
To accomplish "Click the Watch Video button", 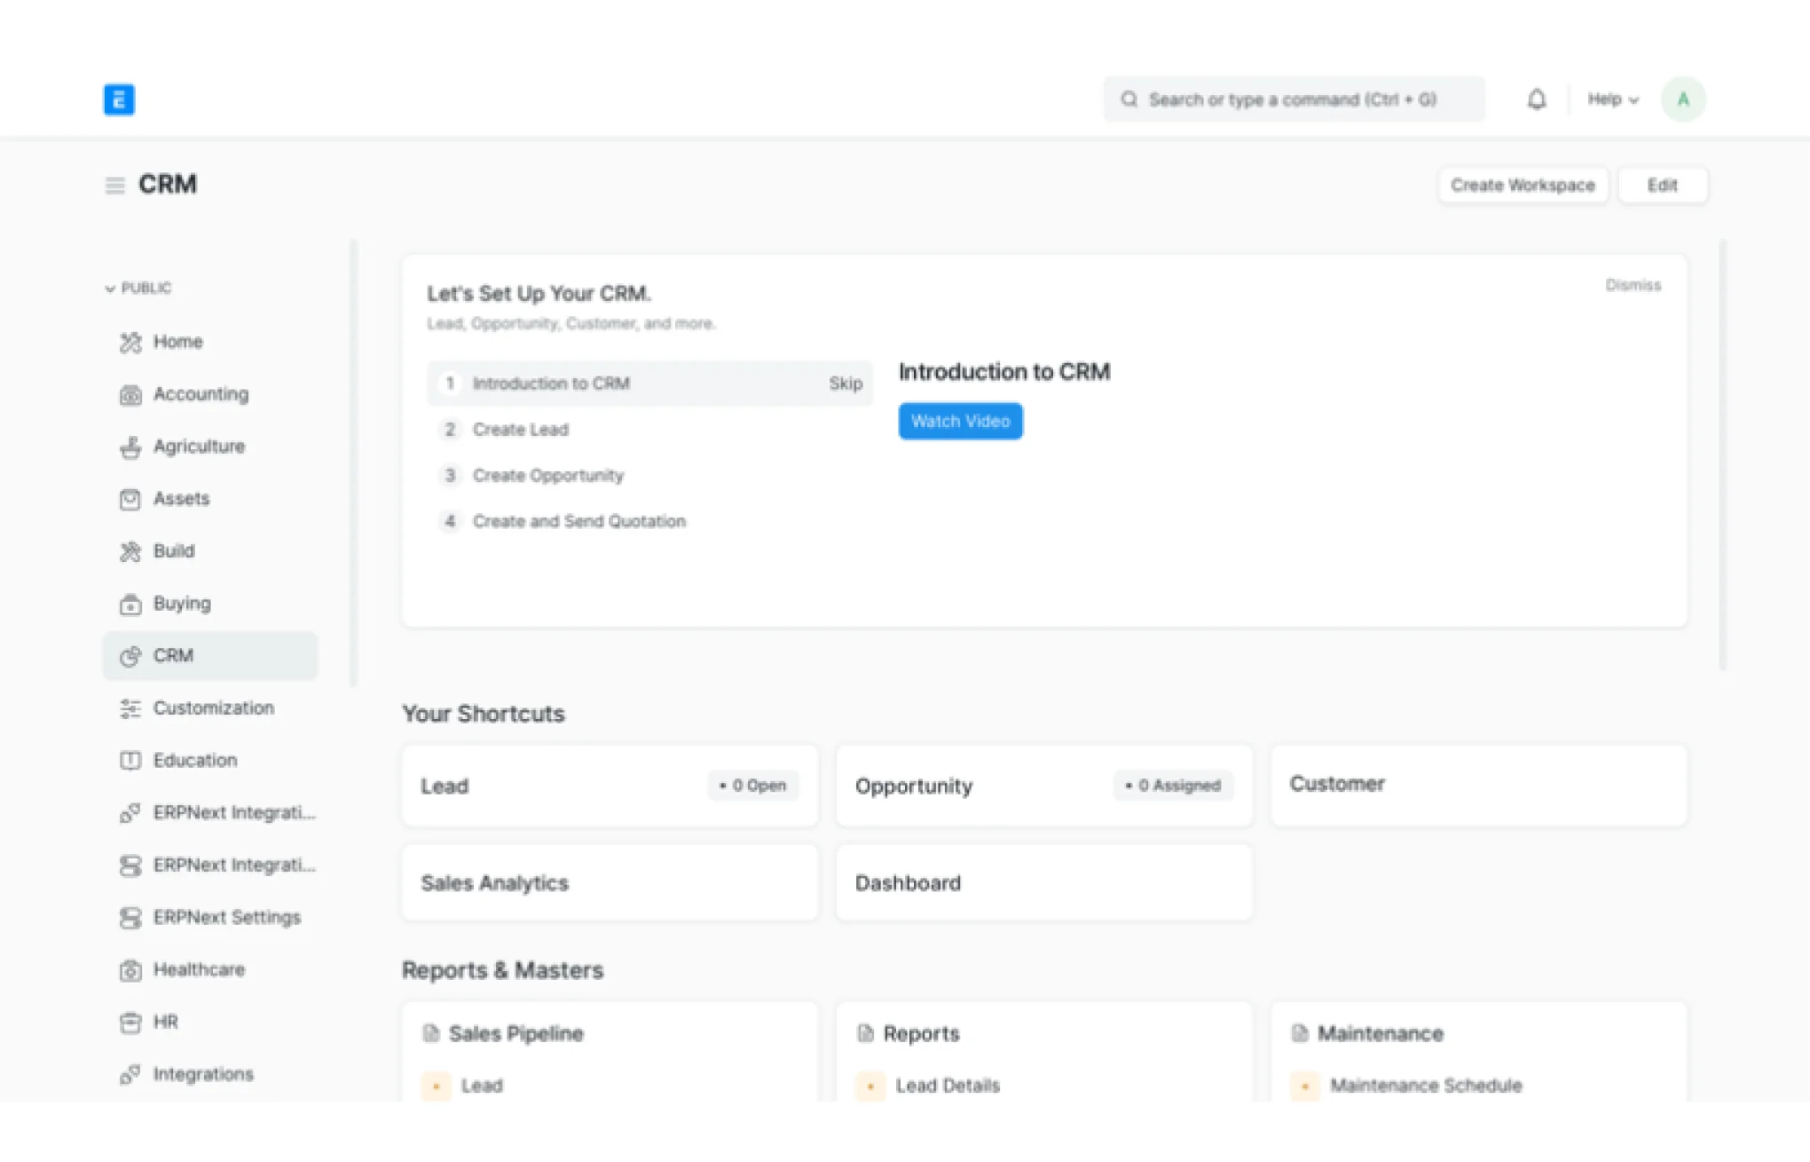I will point(960,421).
